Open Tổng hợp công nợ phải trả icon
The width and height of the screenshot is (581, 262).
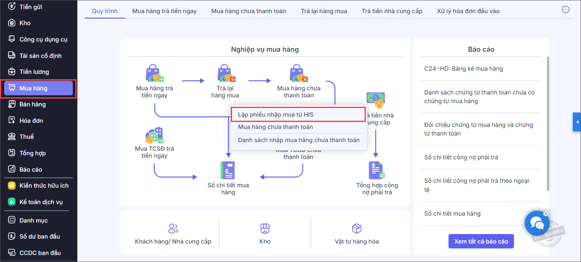pos(376,170)
